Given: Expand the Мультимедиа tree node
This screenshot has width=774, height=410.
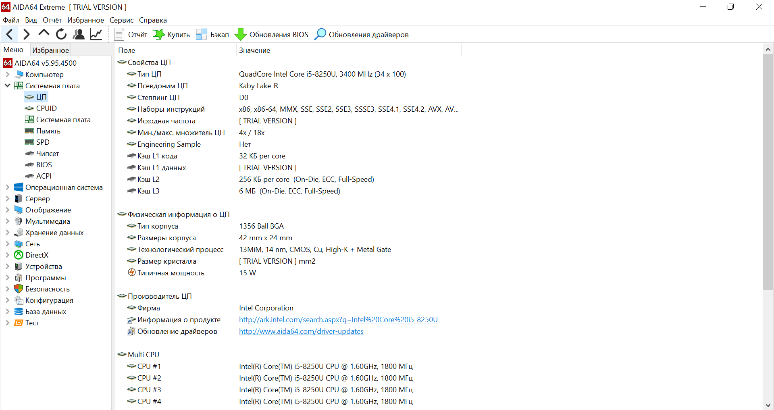Looking at the screenshot, I should point(7,221).
